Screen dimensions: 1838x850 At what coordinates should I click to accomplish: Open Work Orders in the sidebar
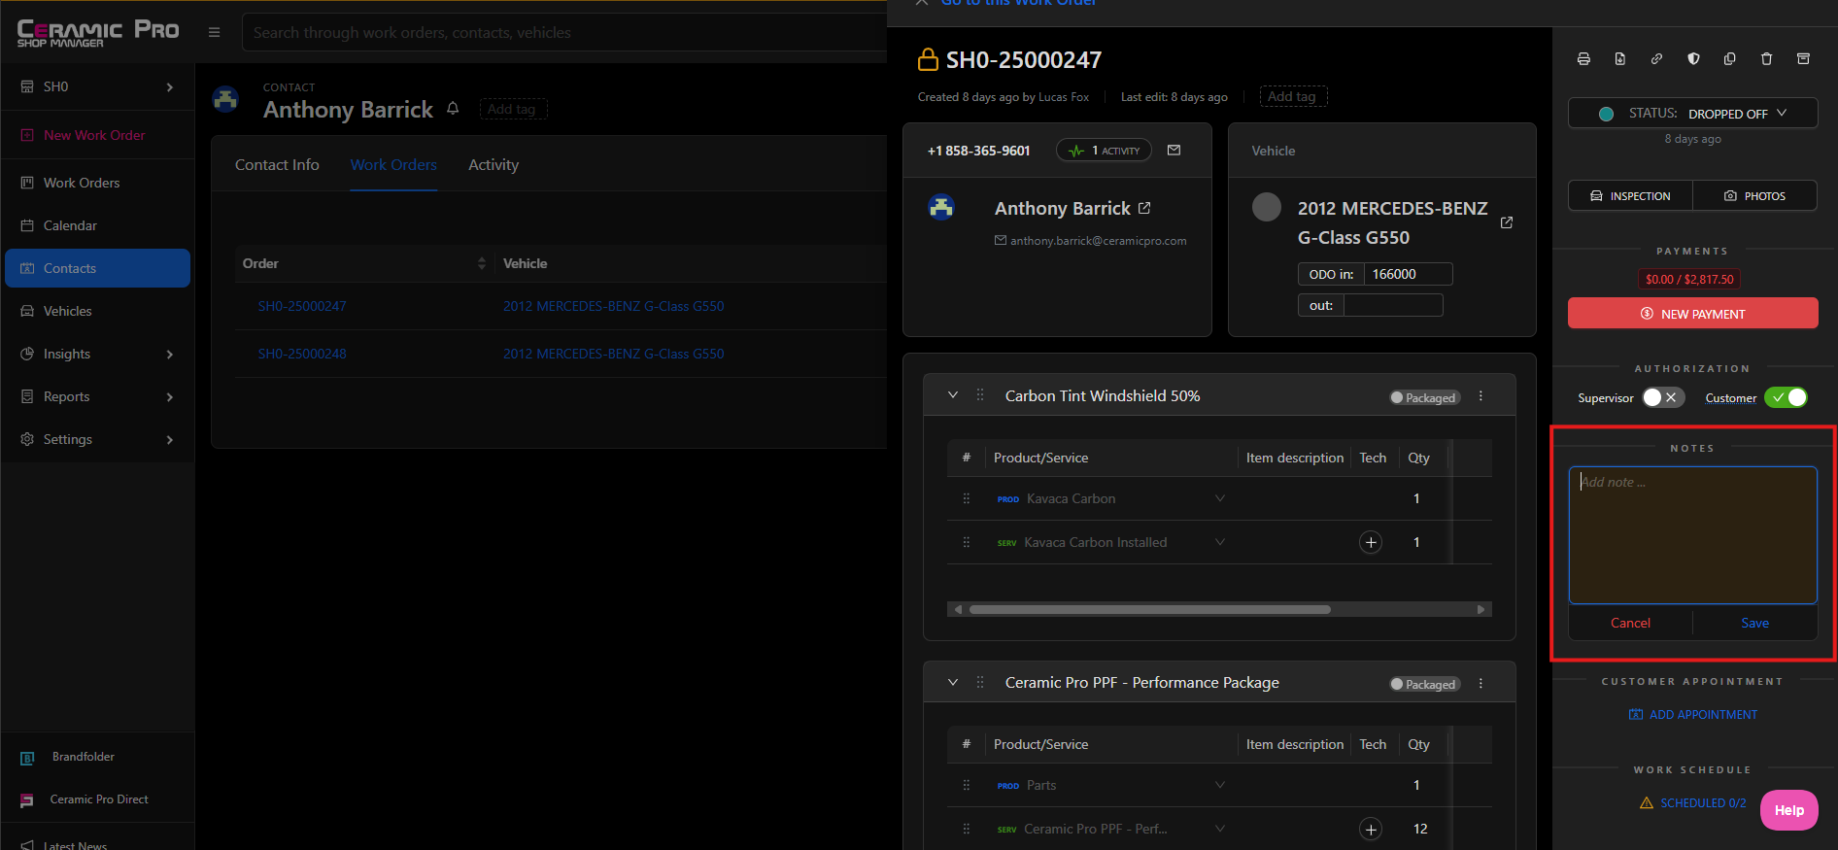pyautogui.click(x=97, y=183)
